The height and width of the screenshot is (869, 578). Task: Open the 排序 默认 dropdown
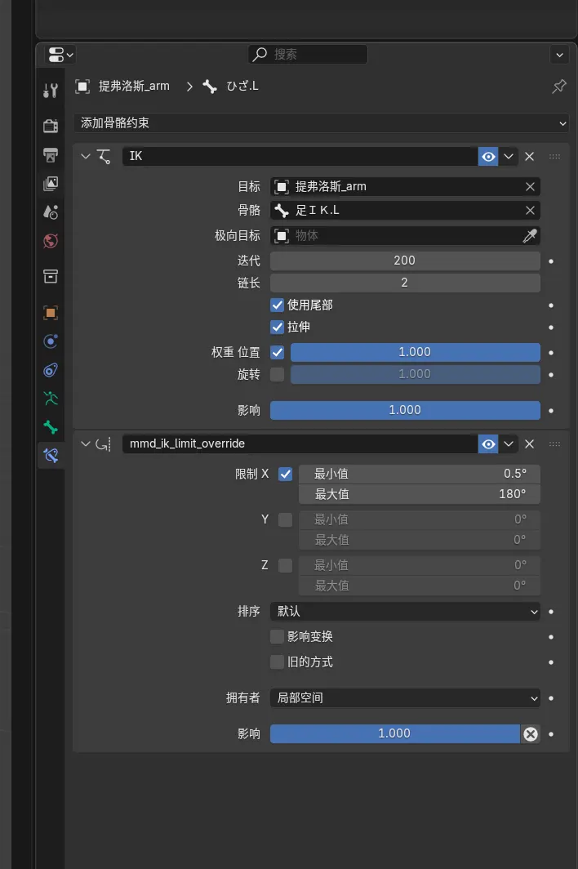(x=405, y=611)
